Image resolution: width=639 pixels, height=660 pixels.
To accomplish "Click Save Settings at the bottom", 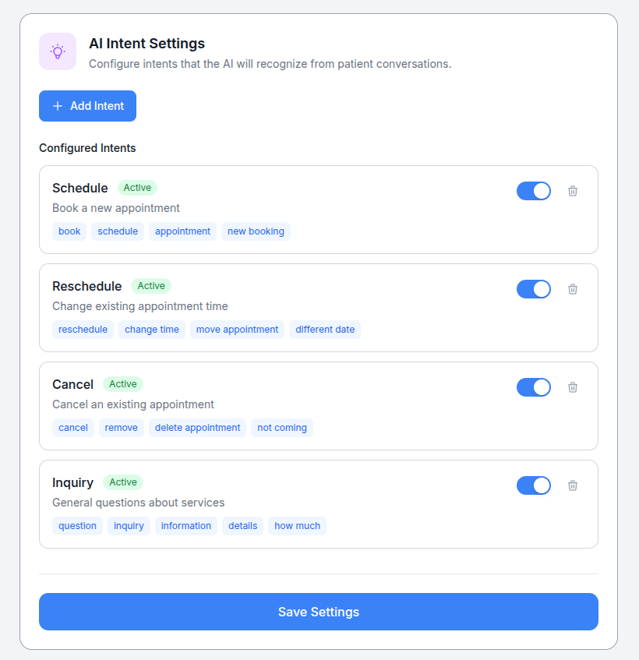I will (318, 612).
